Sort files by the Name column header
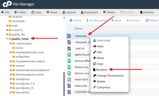159x96 pixels. (x=78, y=29)
